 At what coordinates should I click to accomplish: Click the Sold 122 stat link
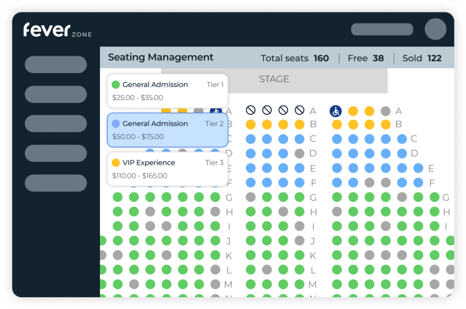[x=423, y=58]
